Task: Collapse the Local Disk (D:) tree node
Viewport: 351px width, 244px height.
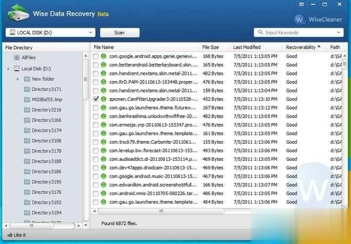Action: [8, 69]
